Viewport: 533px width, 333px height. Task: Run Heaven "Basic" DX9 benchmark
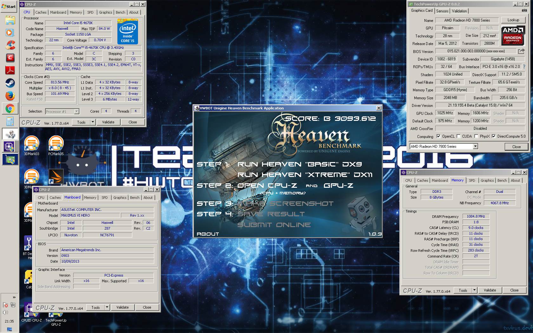[300, 164]
